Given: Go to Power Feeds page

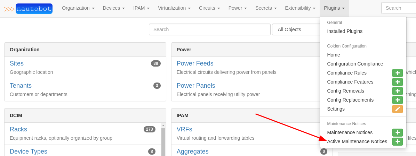Looking at the screenshot, I should 195,63.
